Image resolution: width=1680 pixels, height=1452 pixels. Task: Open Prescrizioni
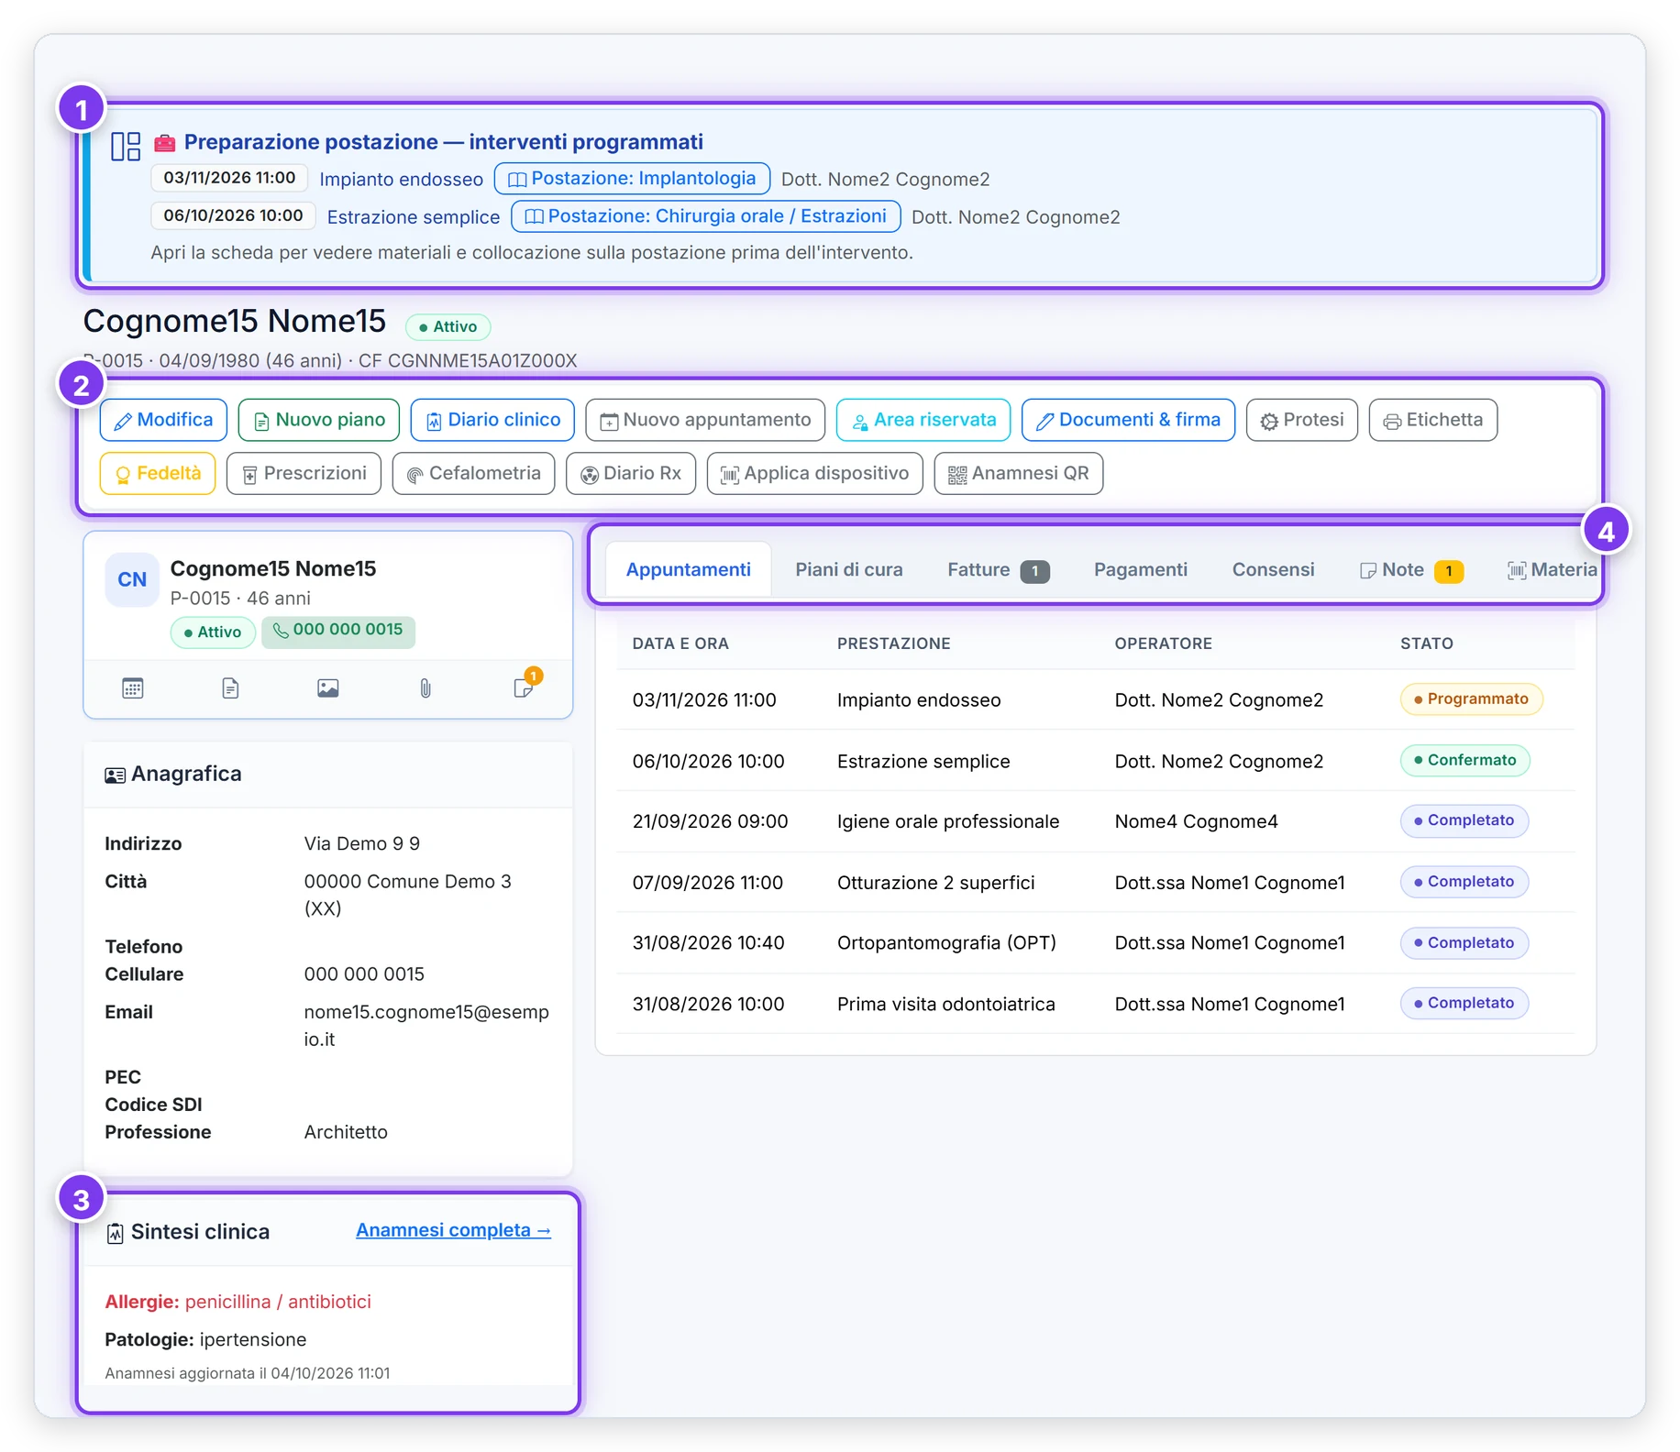304,473
